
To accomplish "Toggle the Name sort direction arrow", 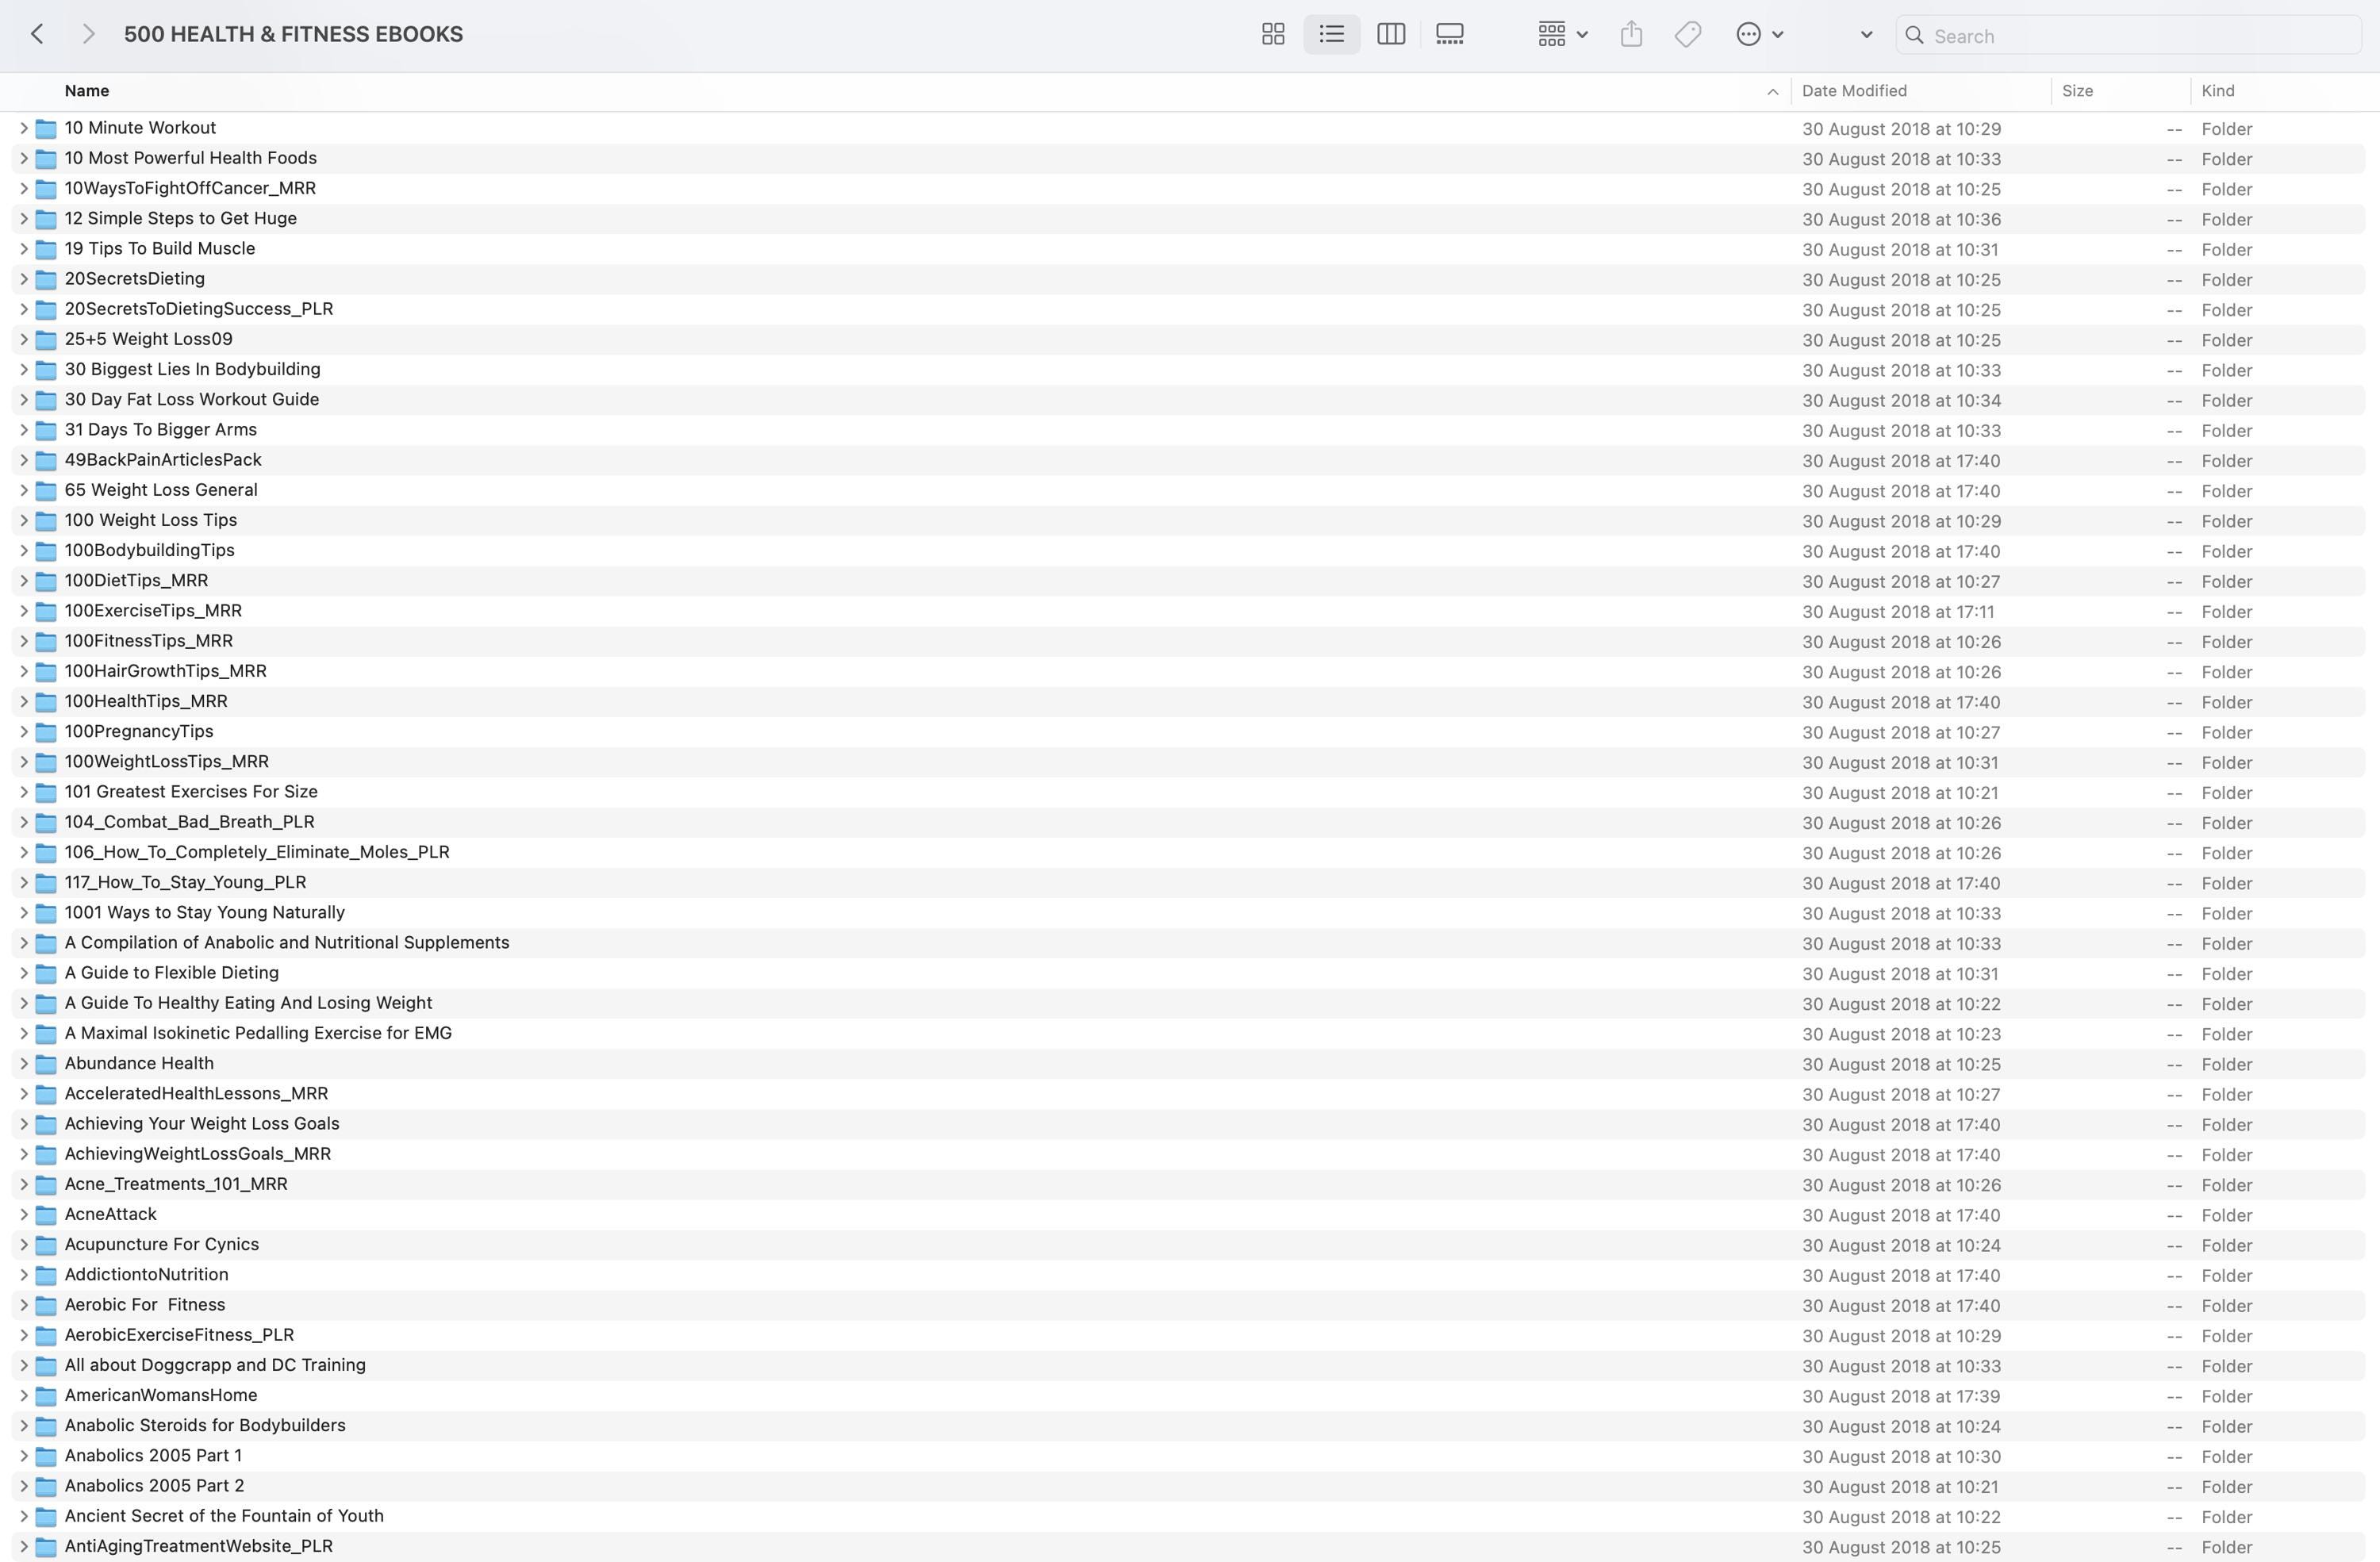I will coord(1772,91).
